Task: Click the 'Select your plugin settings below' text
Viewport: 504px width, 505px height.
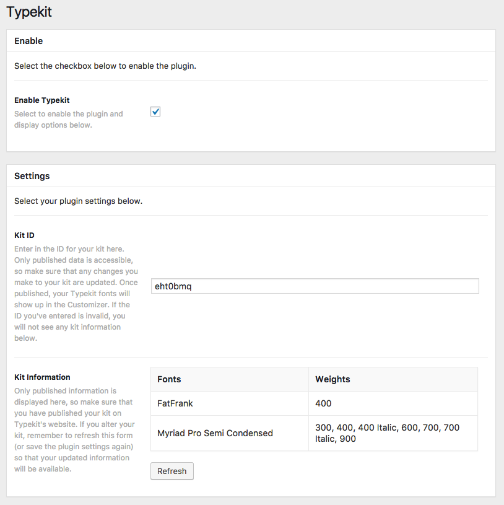Action: [x=79, y=201]
